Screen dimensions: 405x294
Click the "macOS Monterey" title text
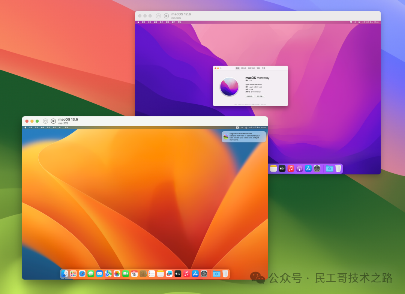(x=257, y=78)
